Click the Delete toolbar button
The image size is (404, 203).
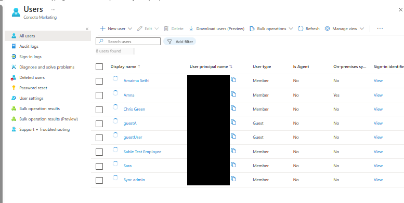click(174, 29)
